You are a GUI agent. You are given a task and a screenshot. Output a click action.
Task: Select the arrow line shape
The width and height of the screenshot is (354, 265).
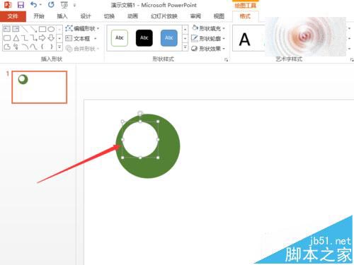33,29
